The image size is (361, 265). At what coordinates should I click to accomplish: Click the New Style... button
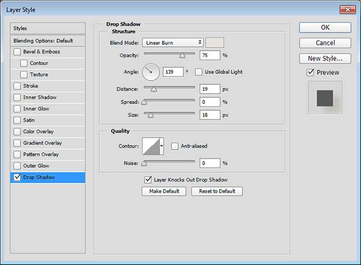tap(325, 58)
